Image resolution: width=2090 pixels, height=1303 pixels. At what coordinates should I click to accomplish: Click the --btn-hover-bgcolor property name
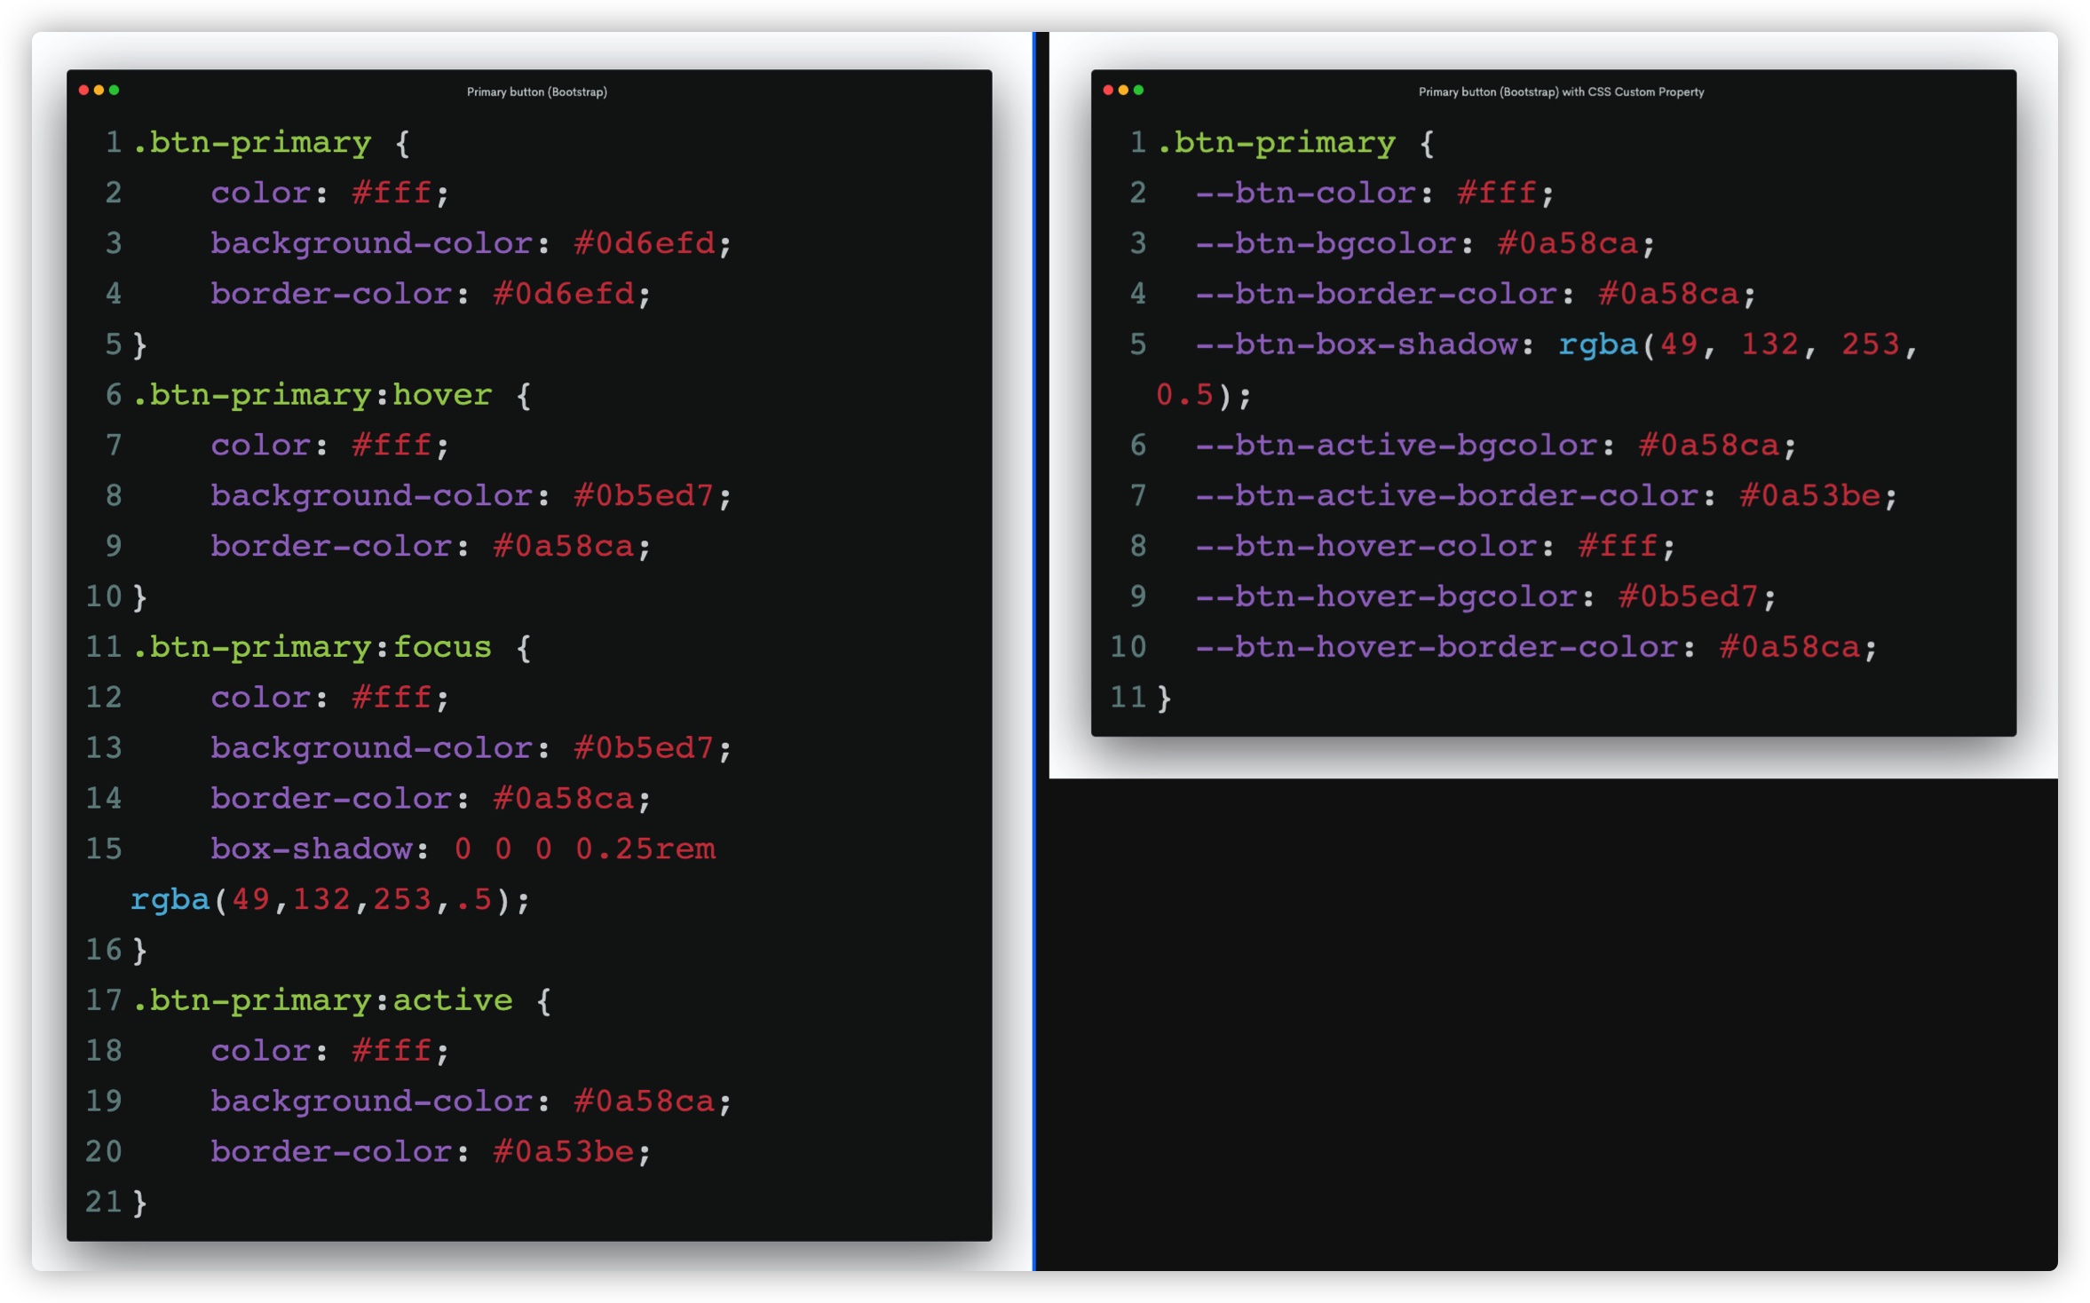point(1387,596)
